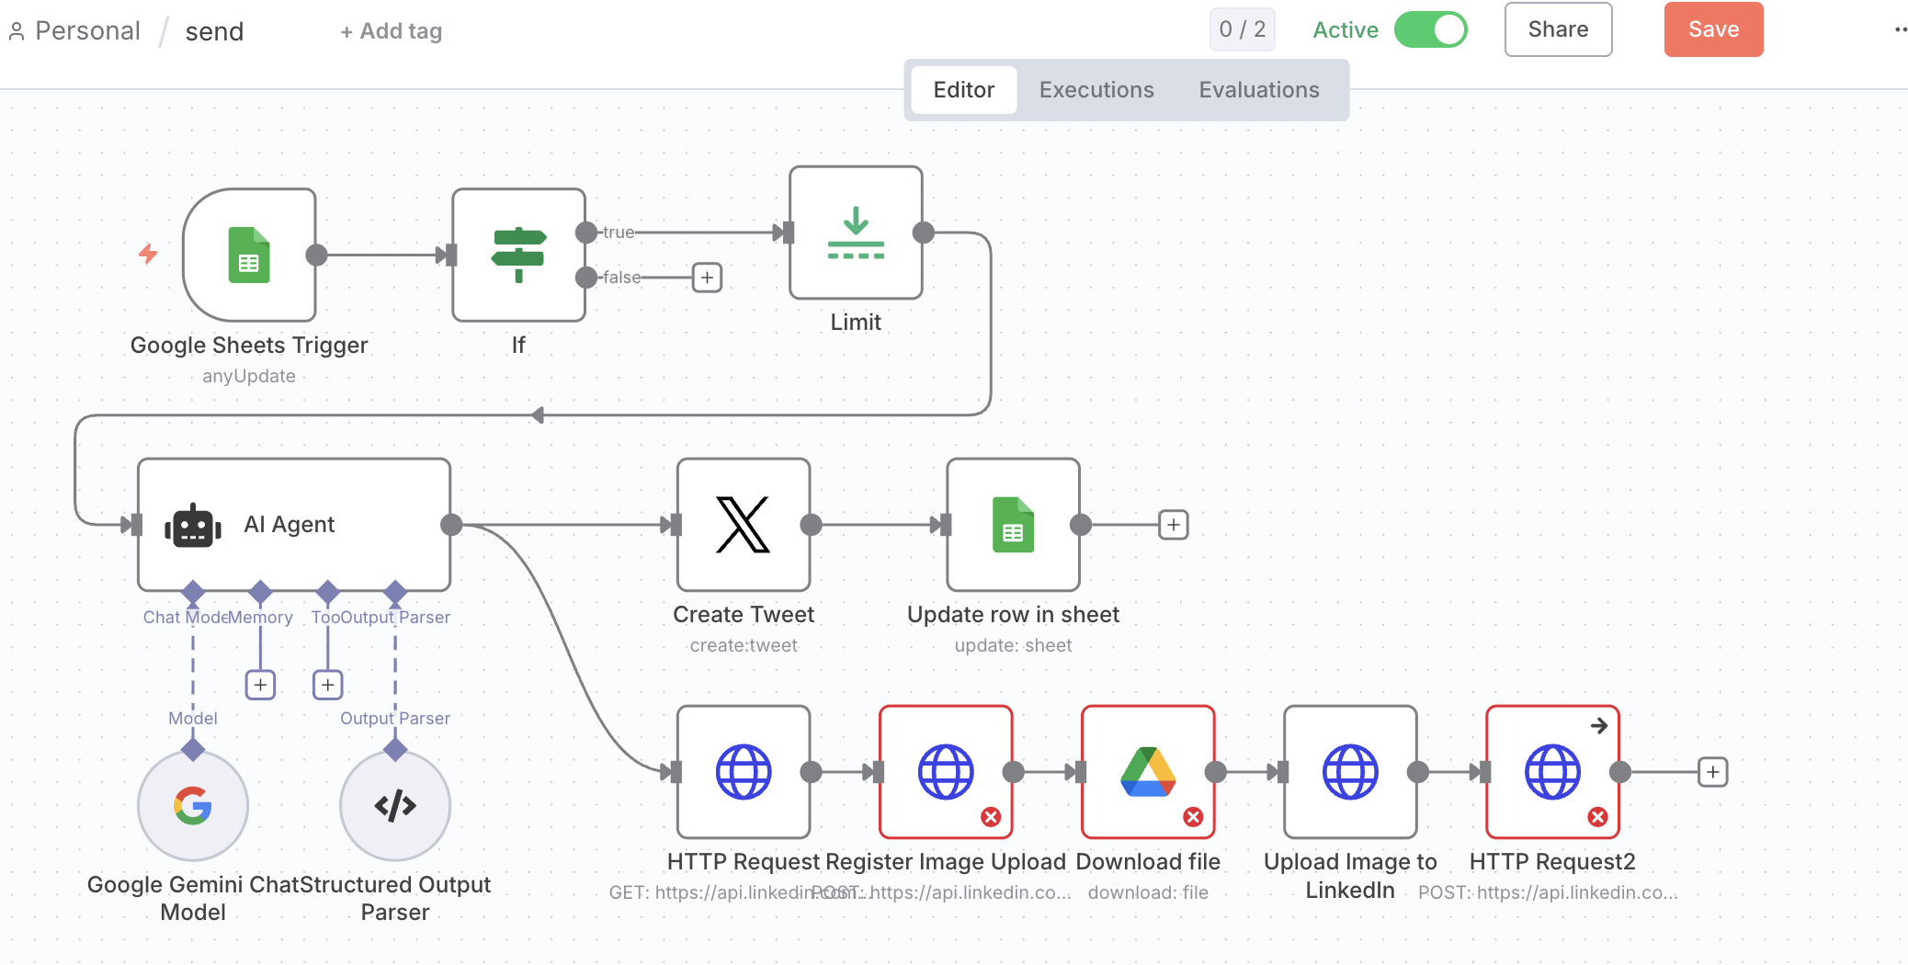Add a node on the If false branch
1908x965 pixels.
coord(707,278)
